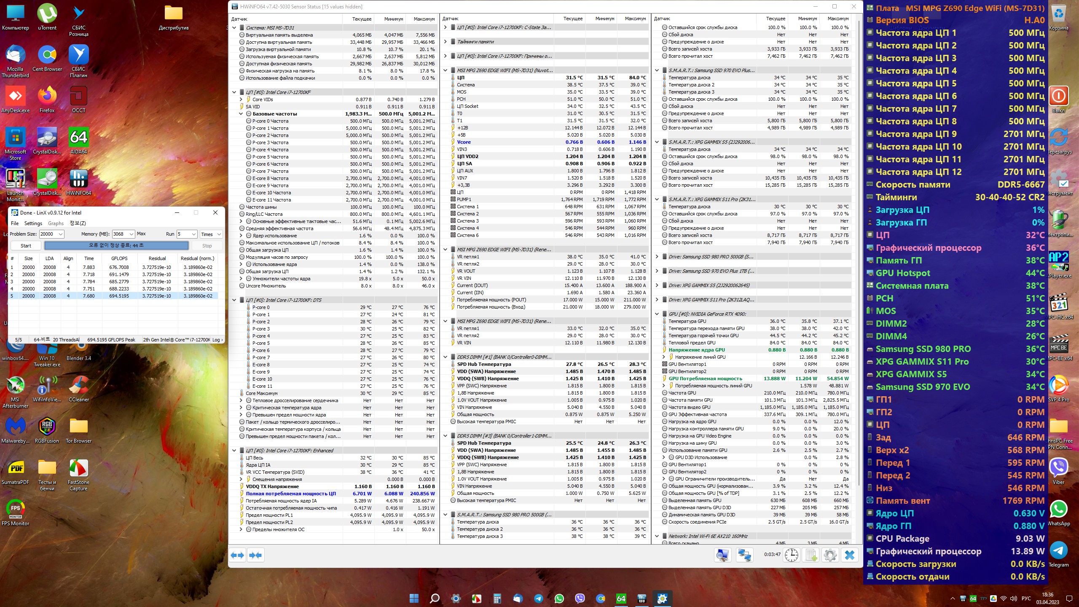Click the blue X close sensors icon

point(849,555)
